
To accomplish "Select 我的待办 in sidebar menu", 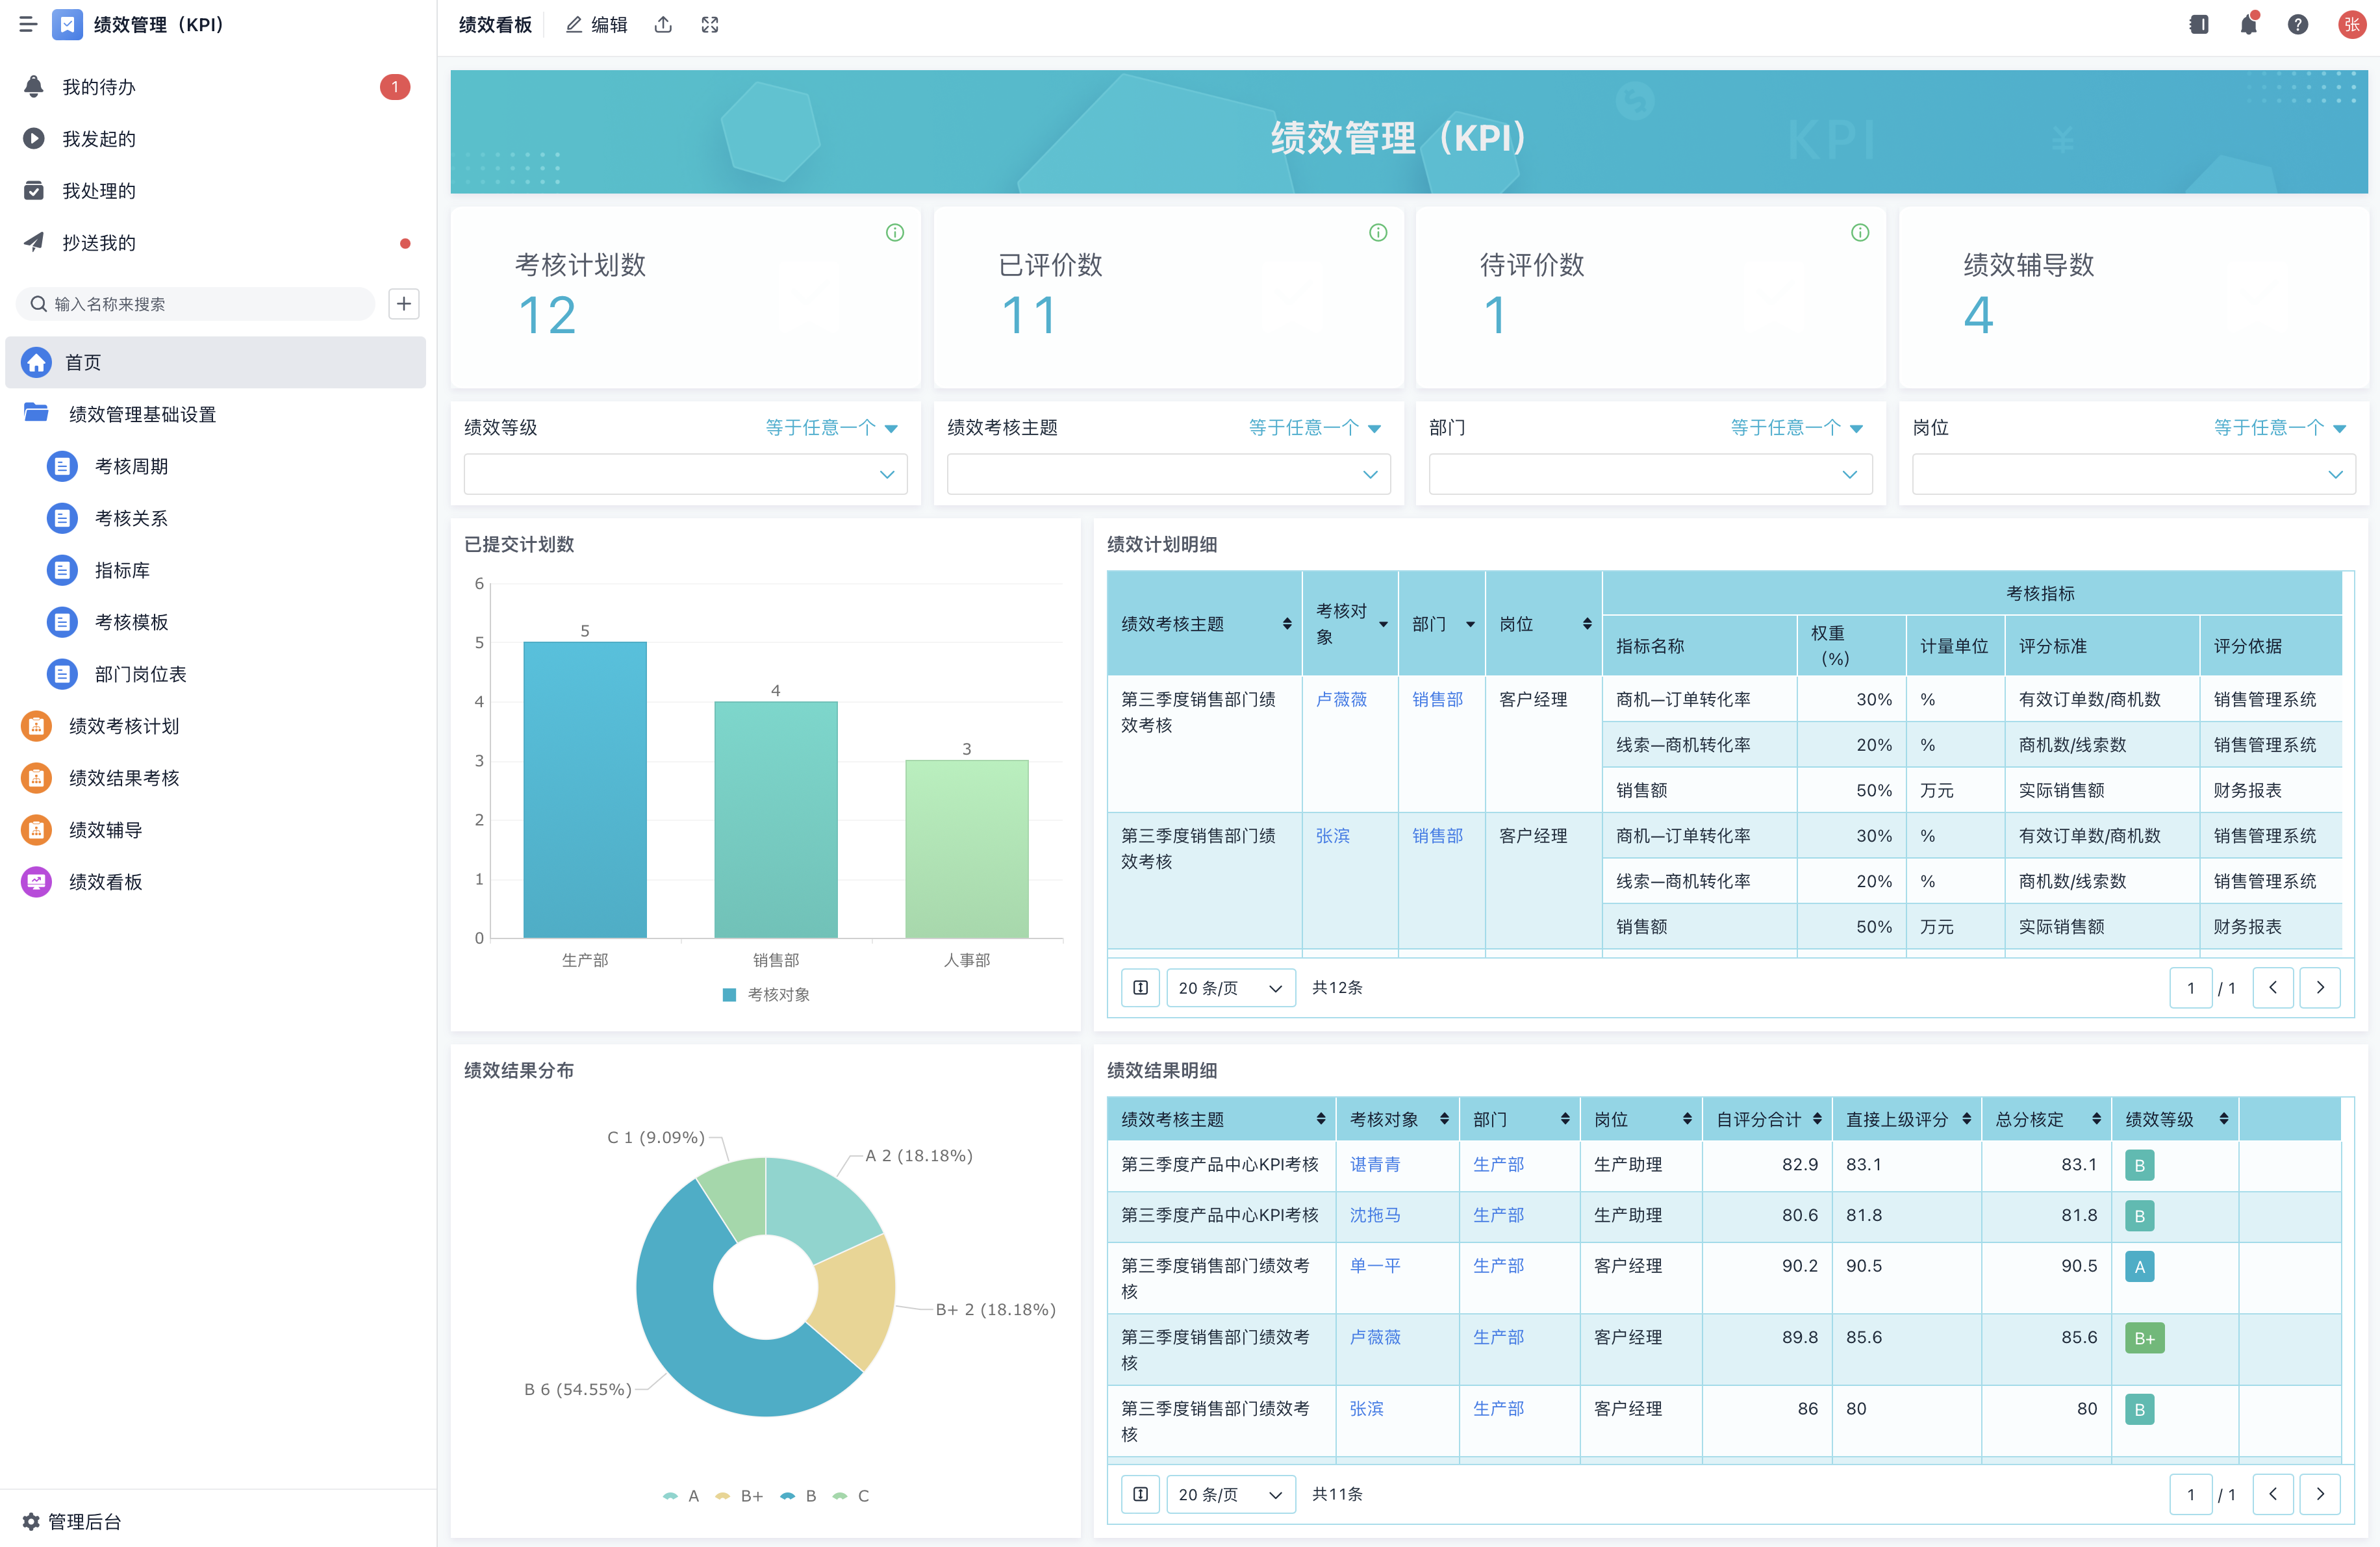I will point(98,87).
